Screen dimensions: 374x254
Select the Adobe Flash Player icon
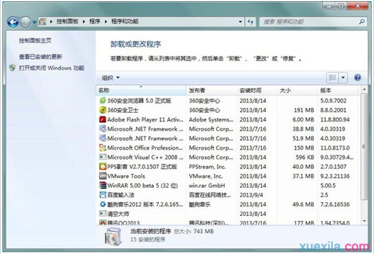(103, 120)
